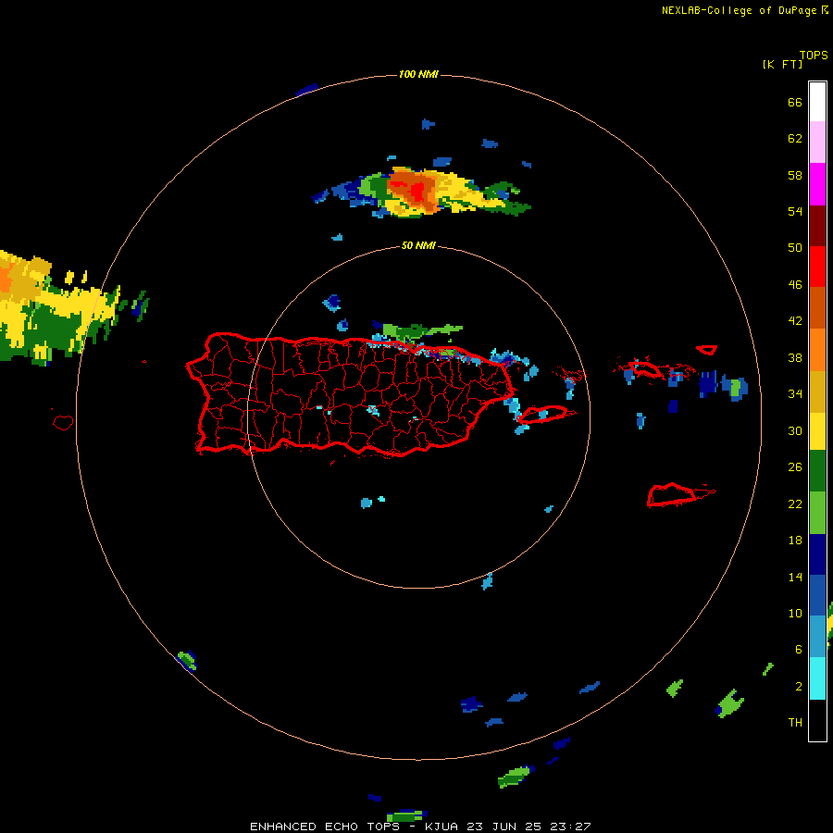Viewport: 833px width, 833px height.
Task: Click the TH legend label
Action: click(795, 723)
